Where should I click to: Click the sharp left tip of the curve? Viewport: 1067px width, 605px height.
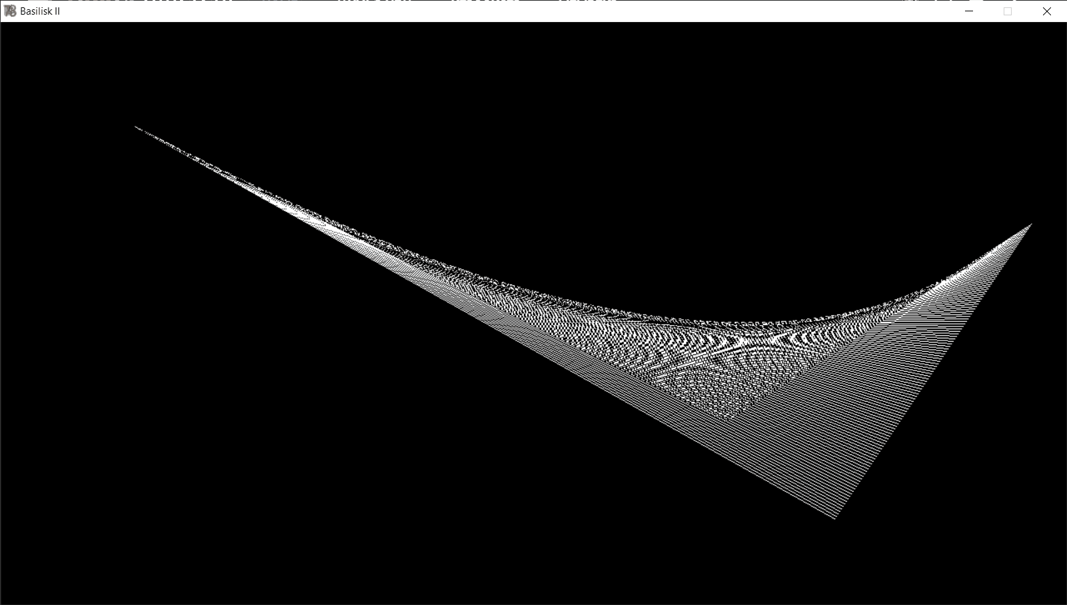137,127
